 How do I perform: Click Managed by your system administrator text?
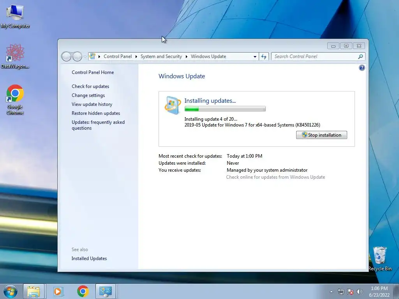(x=267, y=170)
